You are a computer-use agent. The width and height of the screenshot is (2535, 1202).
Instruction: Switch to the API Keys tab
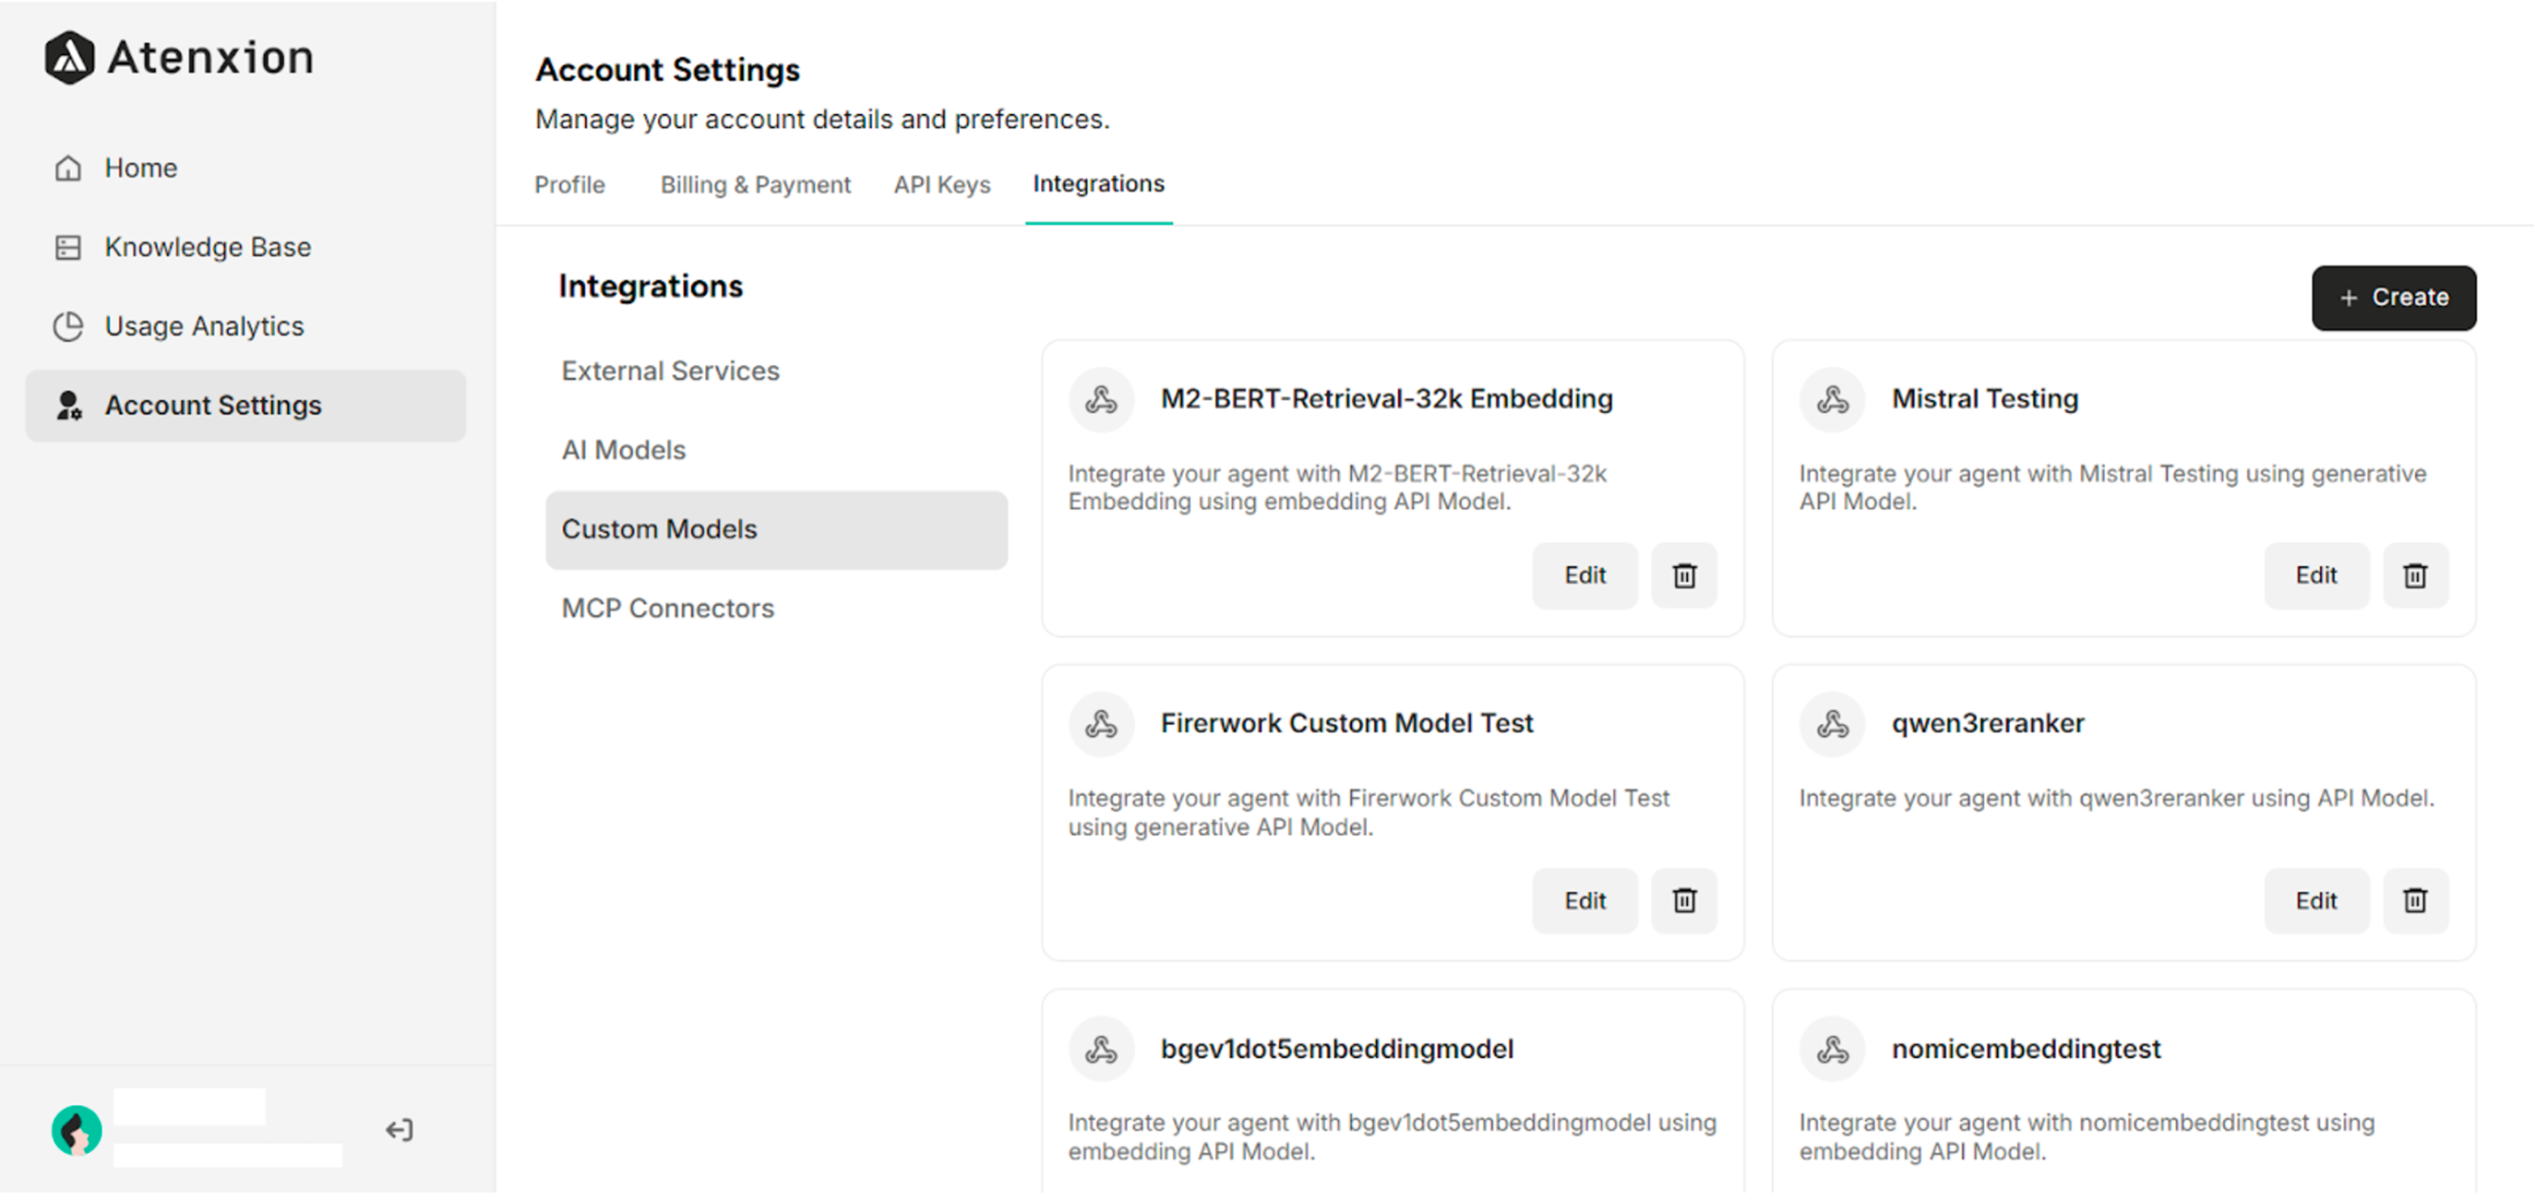point(941,184)
